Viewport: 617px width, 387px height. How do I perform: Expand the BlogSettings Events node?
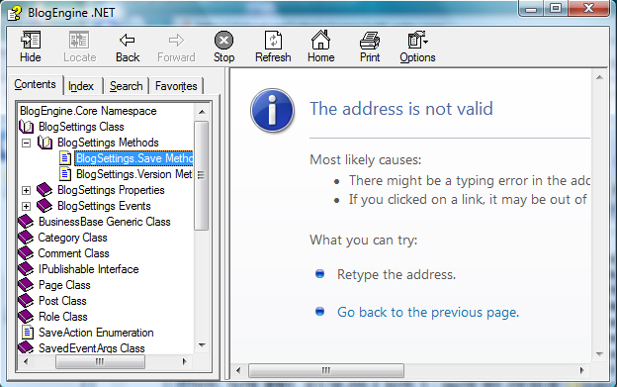point(26,206)
